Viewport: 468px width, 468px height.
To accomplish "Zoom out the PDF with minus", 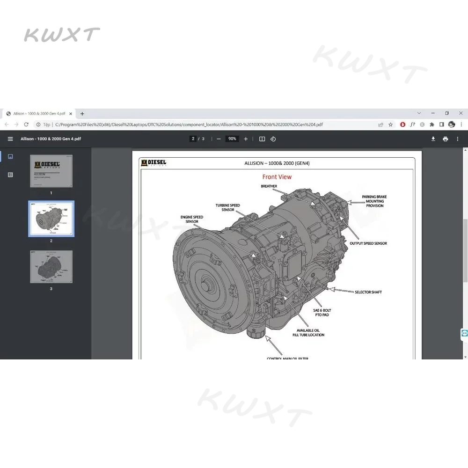I will point(219,139).
